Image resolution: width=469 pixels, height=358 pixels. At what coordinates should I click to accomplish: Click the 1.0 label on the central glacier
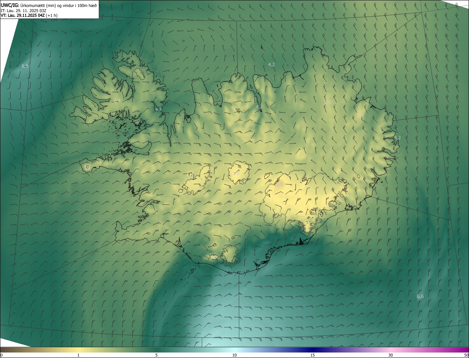236,173
